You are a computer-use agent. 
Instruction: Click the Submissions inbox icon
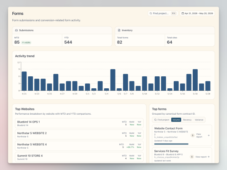[17, 30]
